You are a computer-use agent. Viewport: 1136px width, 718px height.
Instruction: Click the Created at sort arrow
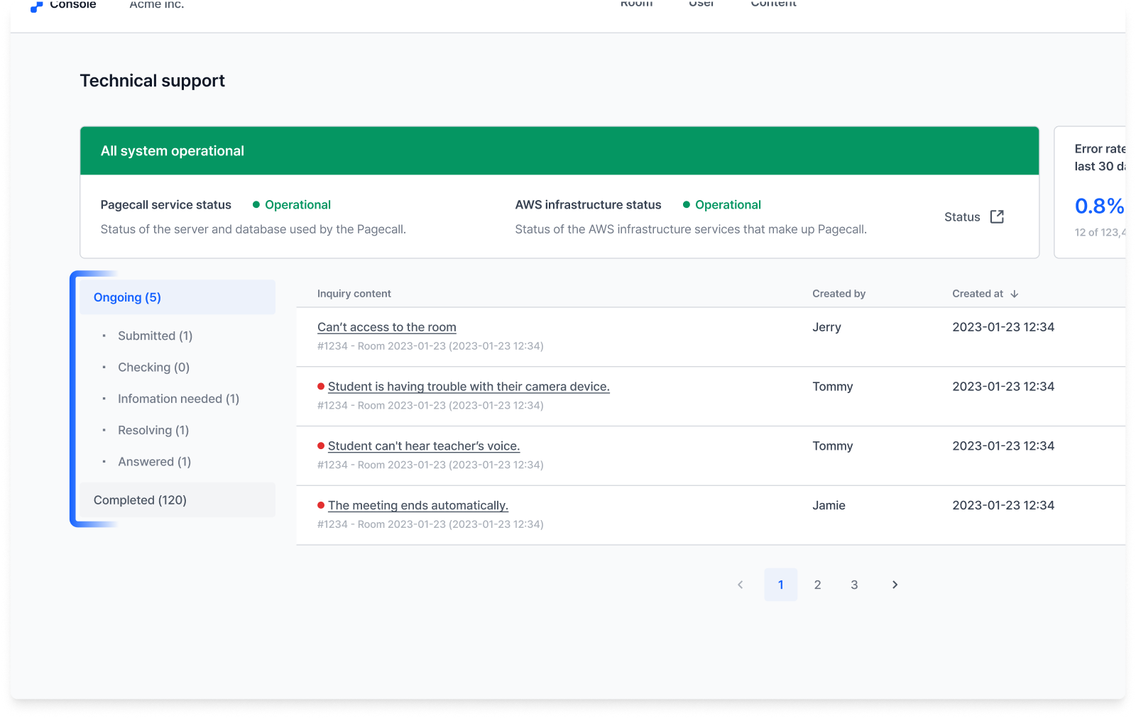pos(1015,294)
